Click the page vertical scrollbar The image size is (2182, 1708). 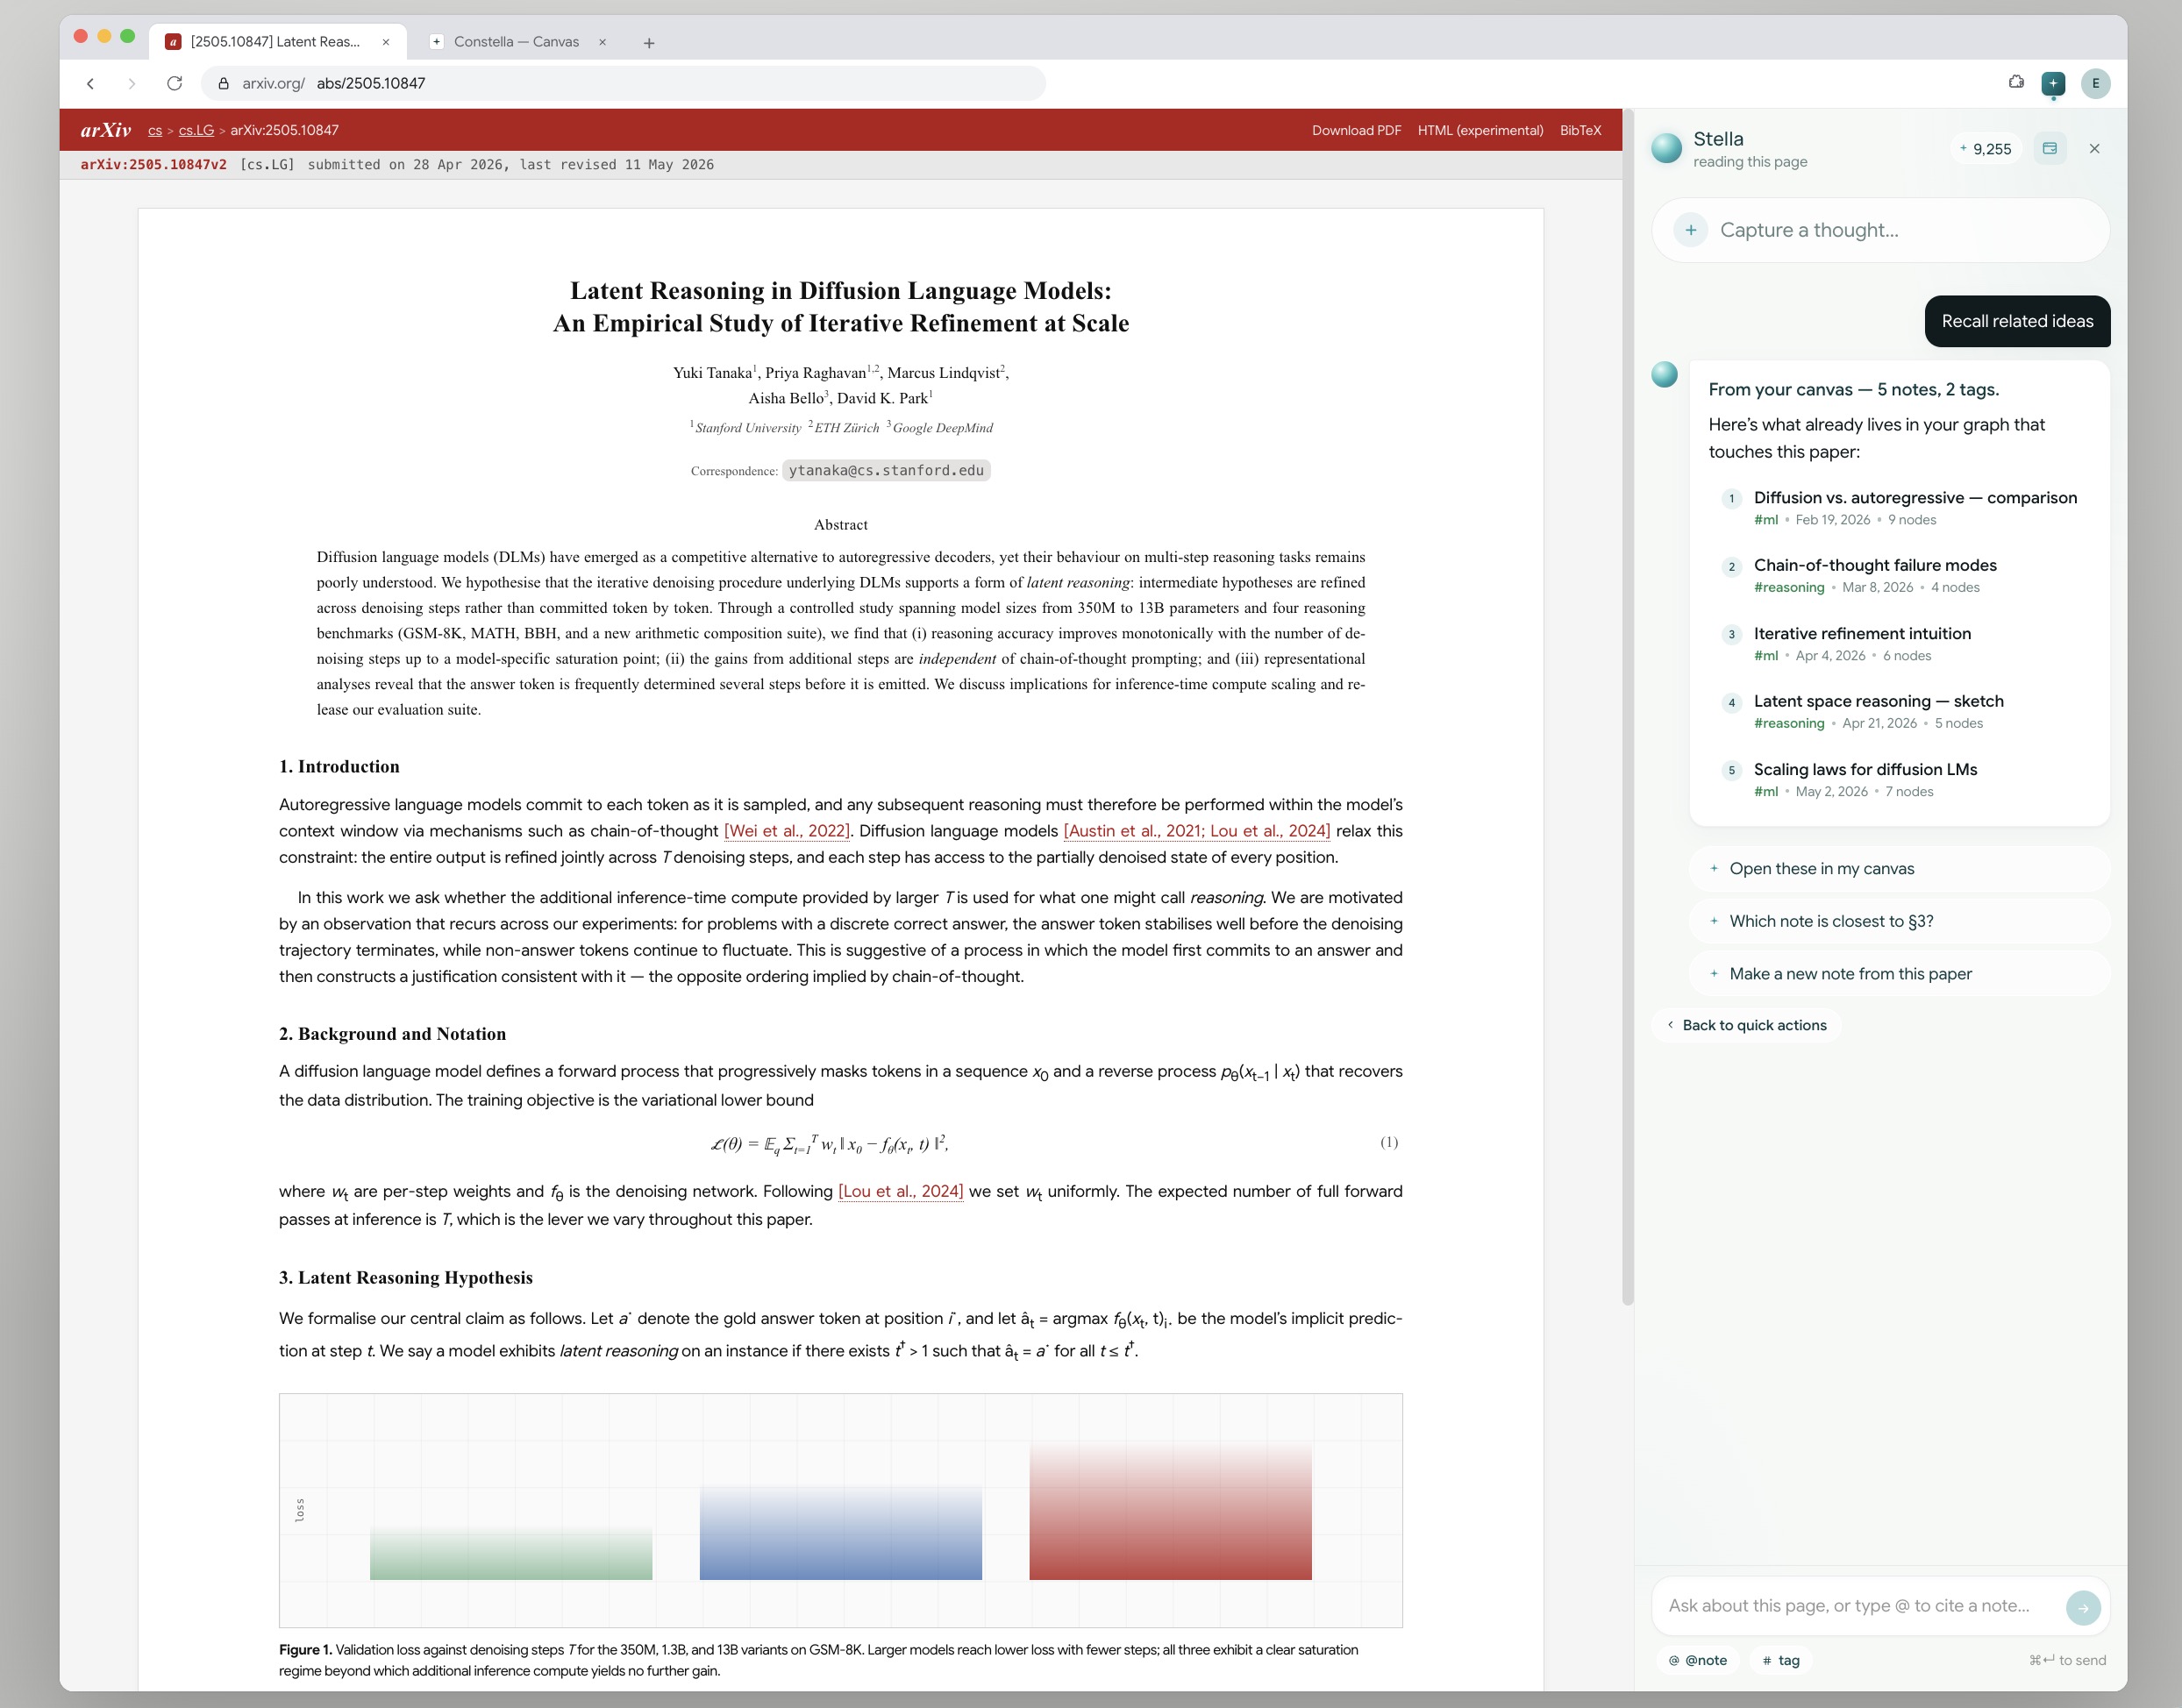[1628, 706]
